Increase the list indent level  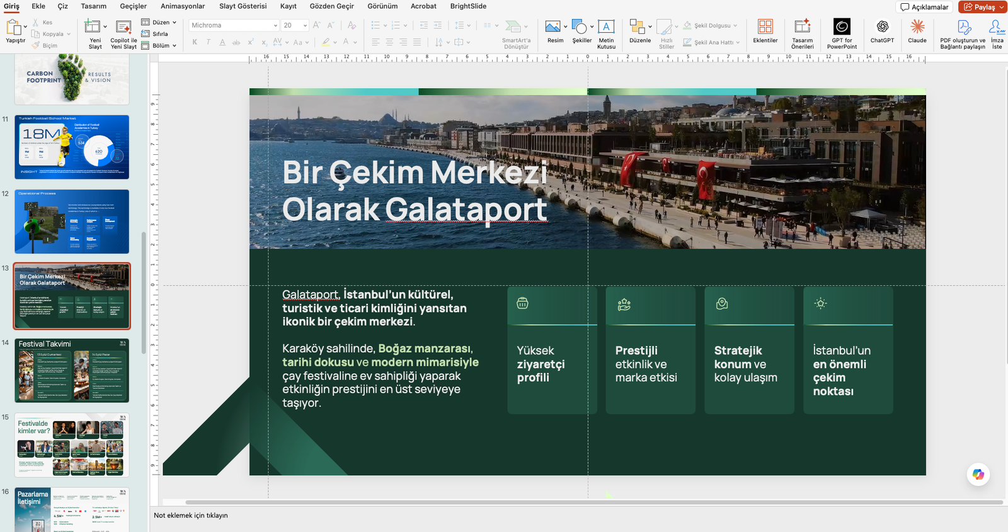click(x=437, y=25)
